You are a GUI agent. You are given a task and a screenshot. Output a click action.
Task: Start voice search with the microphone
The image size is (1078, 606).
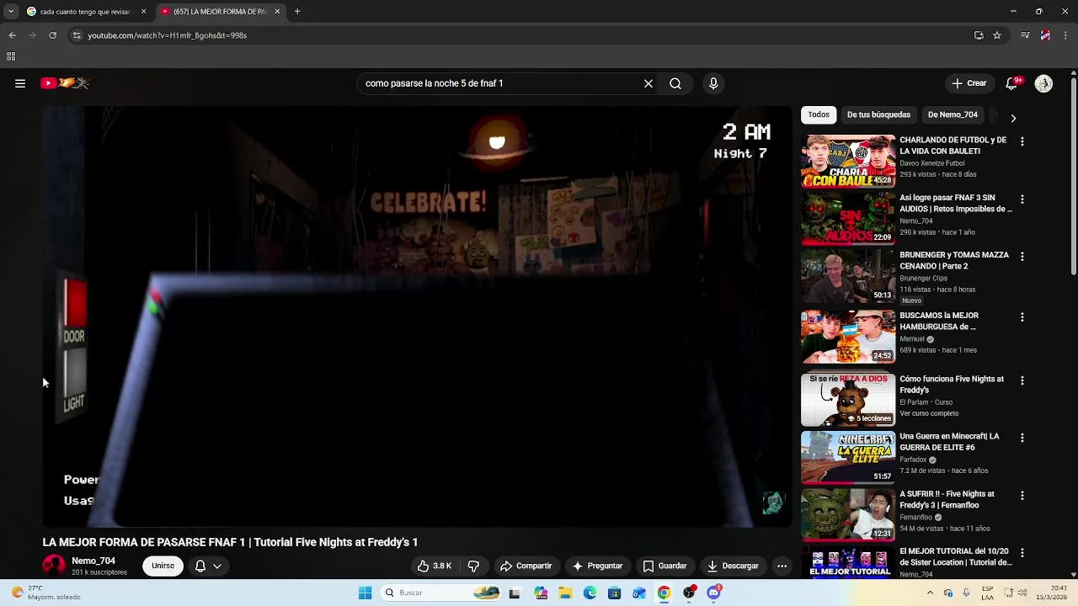tap(713, 83)
